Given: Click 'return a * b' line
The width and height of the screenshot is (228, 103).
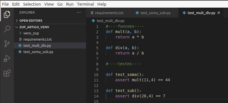Looking at the screenshot, I should 130,37.
